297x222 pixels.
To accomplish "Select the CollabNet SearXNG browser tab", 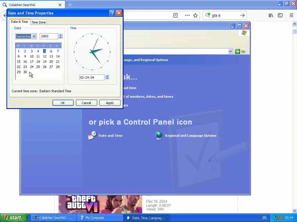I will 32,5.
